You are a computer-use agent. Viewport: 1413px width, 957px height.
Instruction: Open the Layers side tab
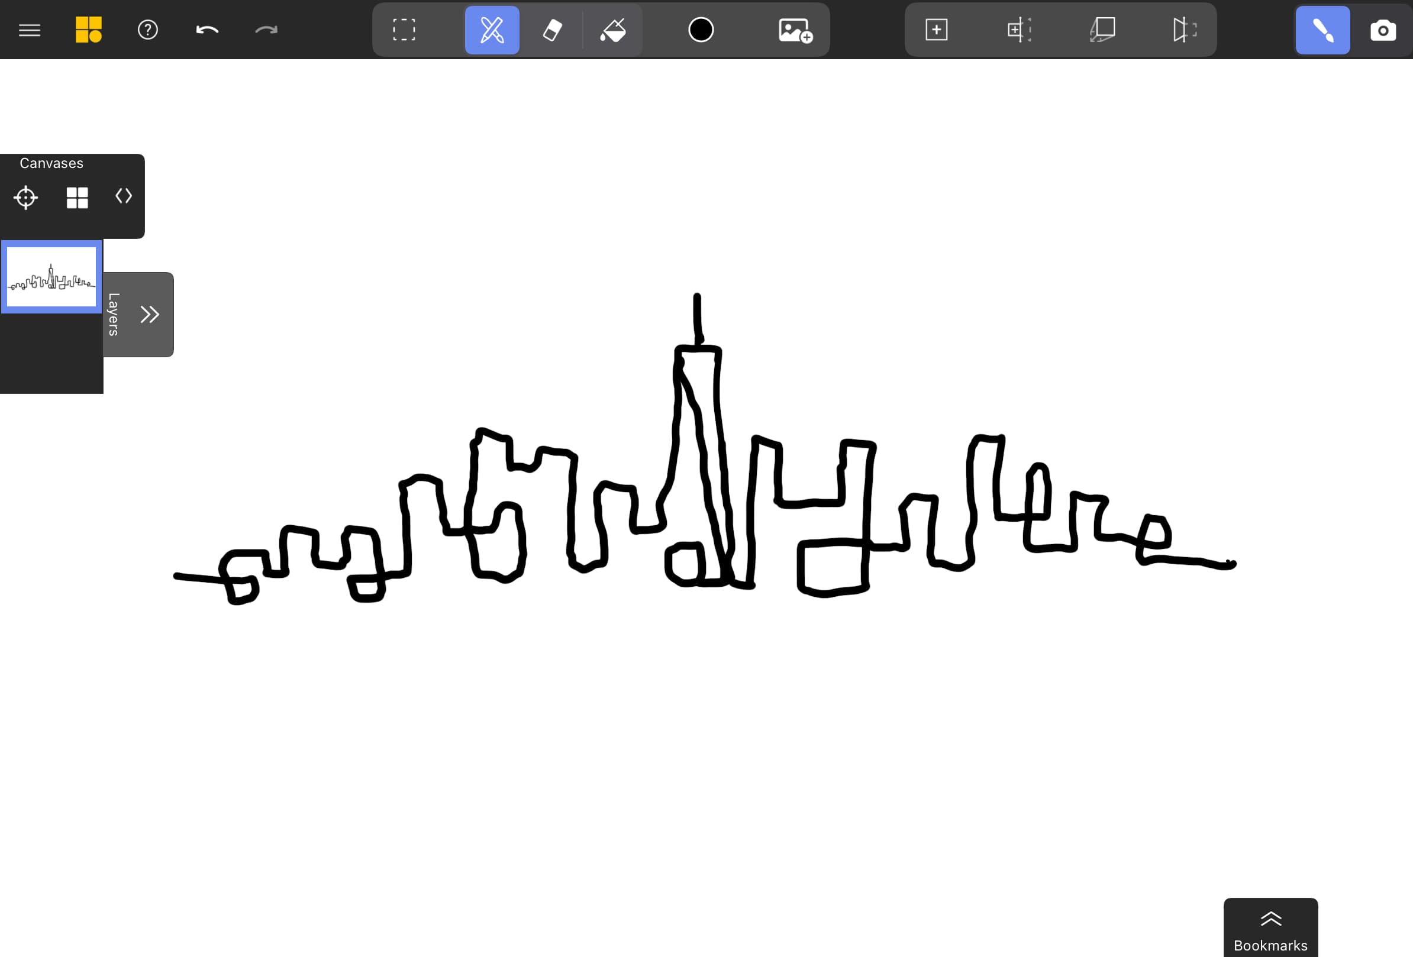coord(114,314)
